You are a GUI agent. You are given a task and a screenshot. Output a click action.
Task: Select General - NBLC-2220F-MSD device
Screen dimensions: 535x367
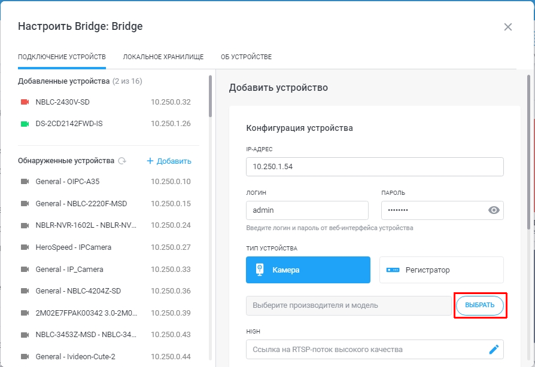tap(106, 203)
